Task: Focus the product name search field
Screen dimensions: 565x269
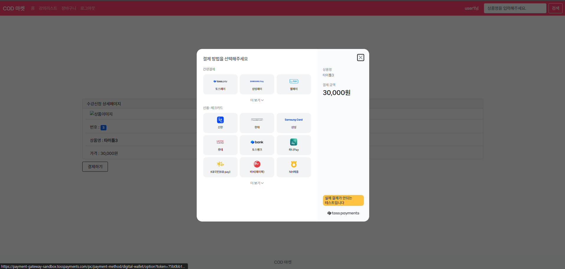Action: tap(515, 8)
